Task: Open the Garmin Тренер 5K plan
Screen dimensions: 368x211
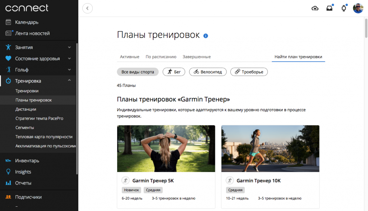Action: click(x=153, y=181)
